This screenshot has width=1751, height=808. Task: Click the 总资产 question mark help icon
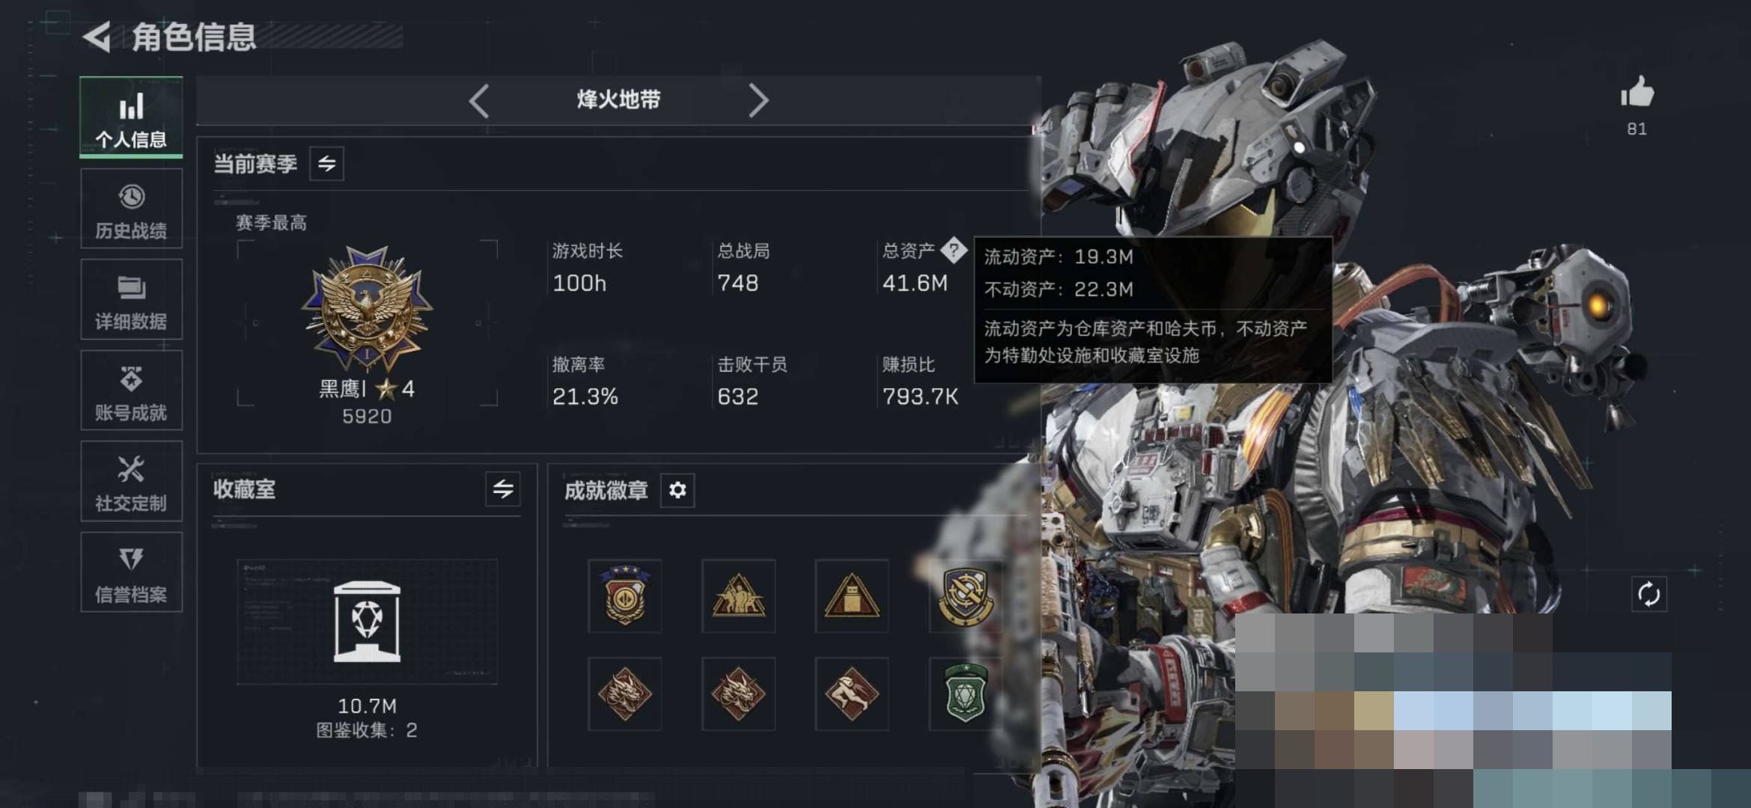954,250
